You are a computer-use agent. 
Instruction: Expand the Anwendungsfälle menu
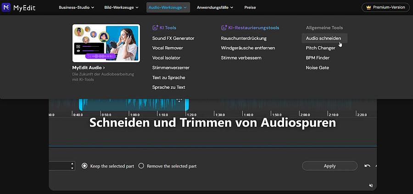point(215,7)
